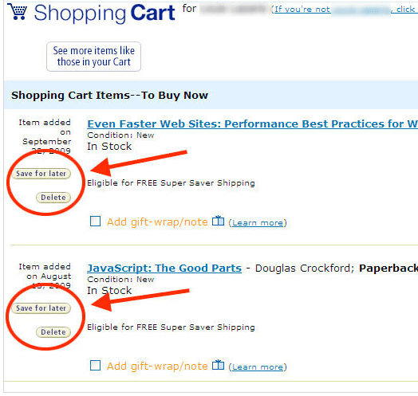
Task: Save Even Faster Web Sites for later
Action: pos(41,174)
